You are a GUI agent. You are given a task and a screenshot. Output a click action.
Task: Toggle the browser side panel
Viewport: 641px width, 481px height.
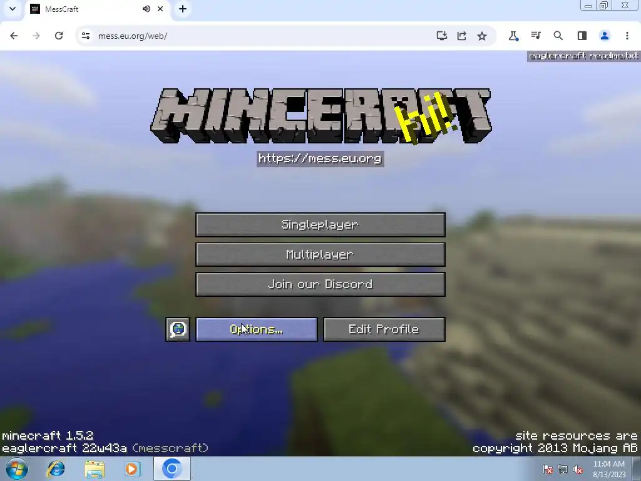click(x=582, y=36)
